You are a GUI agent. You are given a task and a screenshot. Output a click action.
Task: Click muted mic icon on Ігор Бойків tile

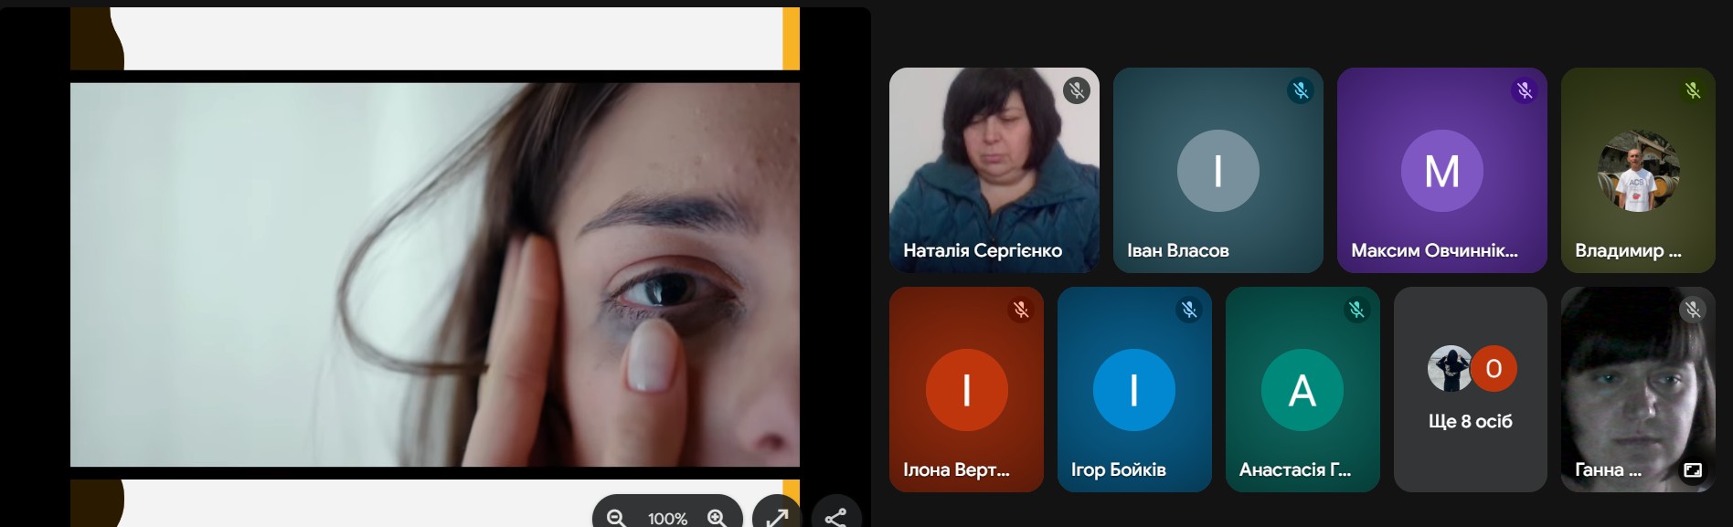coord(1189,310)
